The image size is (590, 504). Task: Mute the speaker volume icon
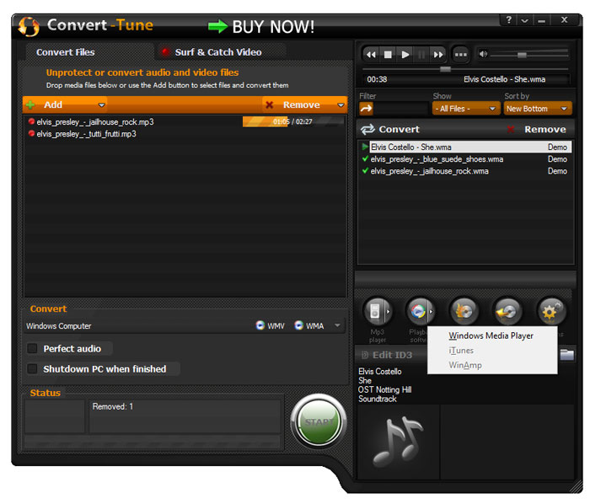click(483, 54)
